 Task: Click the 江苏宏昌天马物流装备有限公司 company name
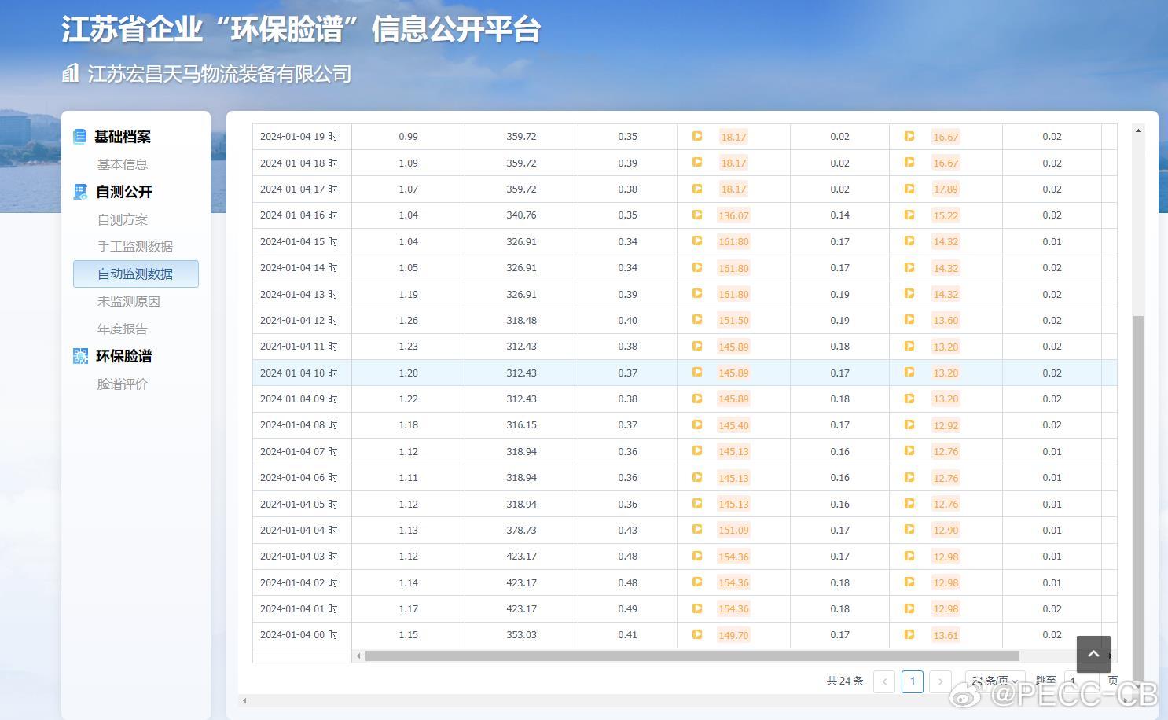click(x=219, y=74)
